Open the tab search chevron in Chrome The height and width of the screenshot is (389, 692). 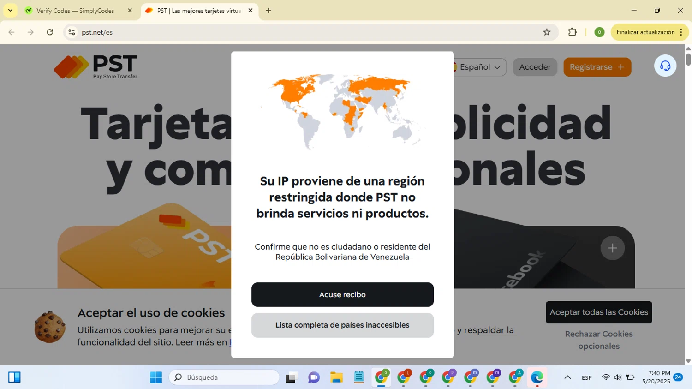10,10
